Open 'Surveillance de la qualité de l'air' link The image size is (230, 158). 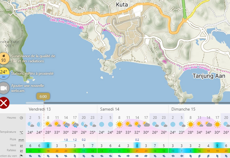[x=33, y=58]
